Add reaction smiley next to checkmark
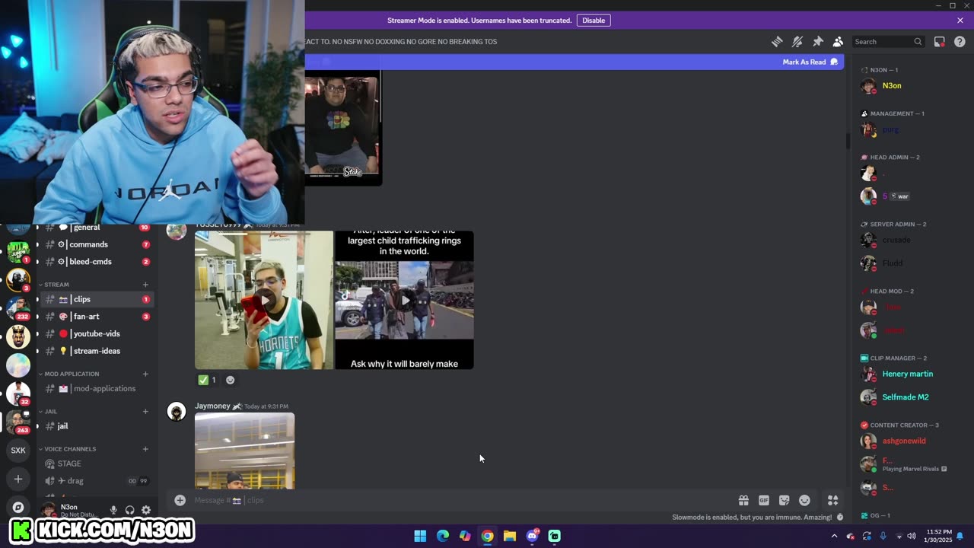This screenshot has width=974, height=548. coord(231,380)
